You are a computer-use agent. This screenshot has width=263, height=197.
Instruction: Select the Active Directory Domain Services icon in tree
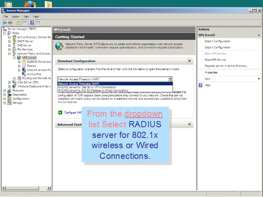14,37
